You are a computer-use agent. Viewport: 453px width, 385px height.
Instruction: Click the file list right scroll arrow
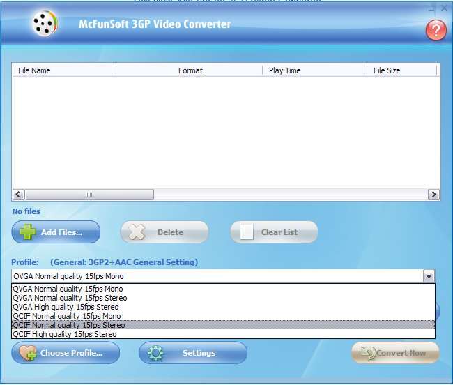click(x=433, y=195)
